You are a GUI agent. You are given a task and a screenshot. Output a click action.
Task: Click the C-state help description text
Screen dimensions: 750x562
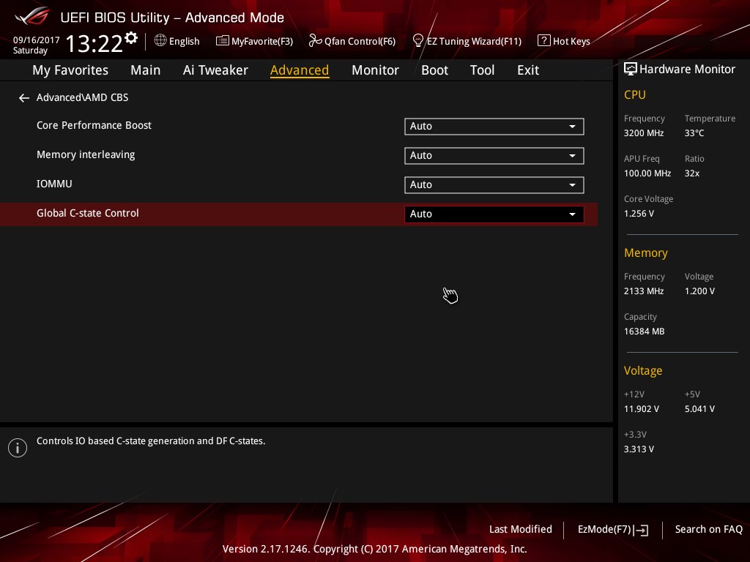151,441
